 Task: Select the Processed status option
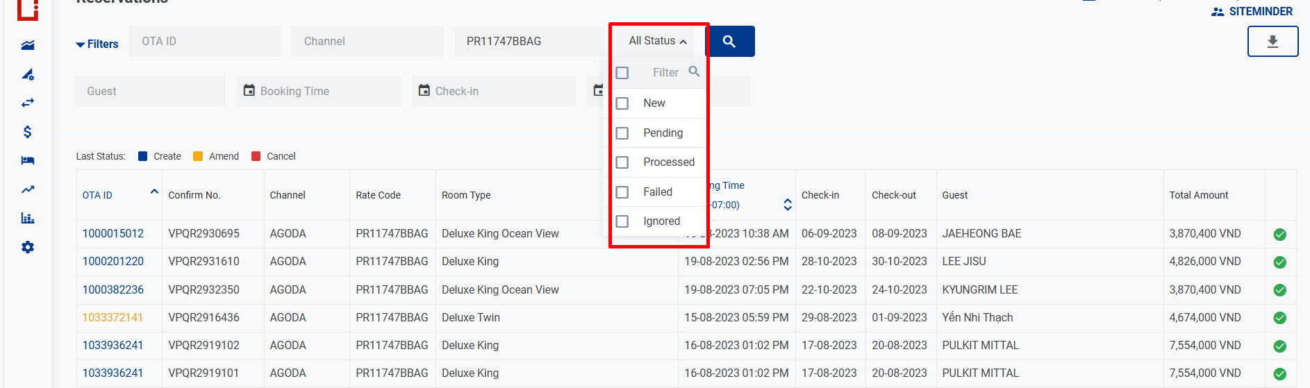click(x=668, y=162)
